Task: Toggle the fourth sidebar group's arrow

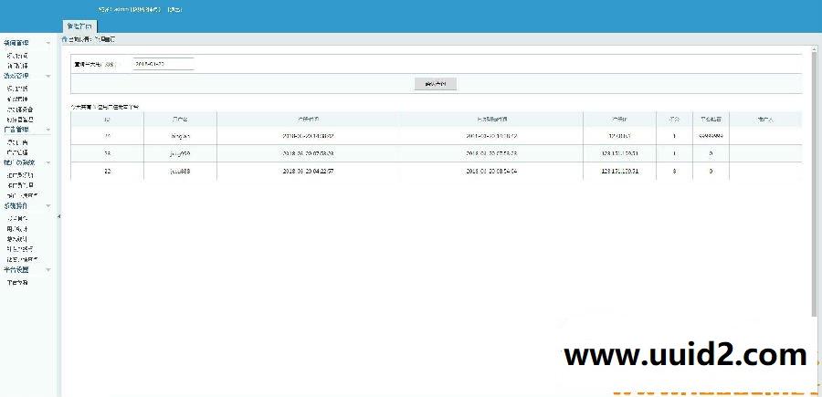Action: [49, 162]
